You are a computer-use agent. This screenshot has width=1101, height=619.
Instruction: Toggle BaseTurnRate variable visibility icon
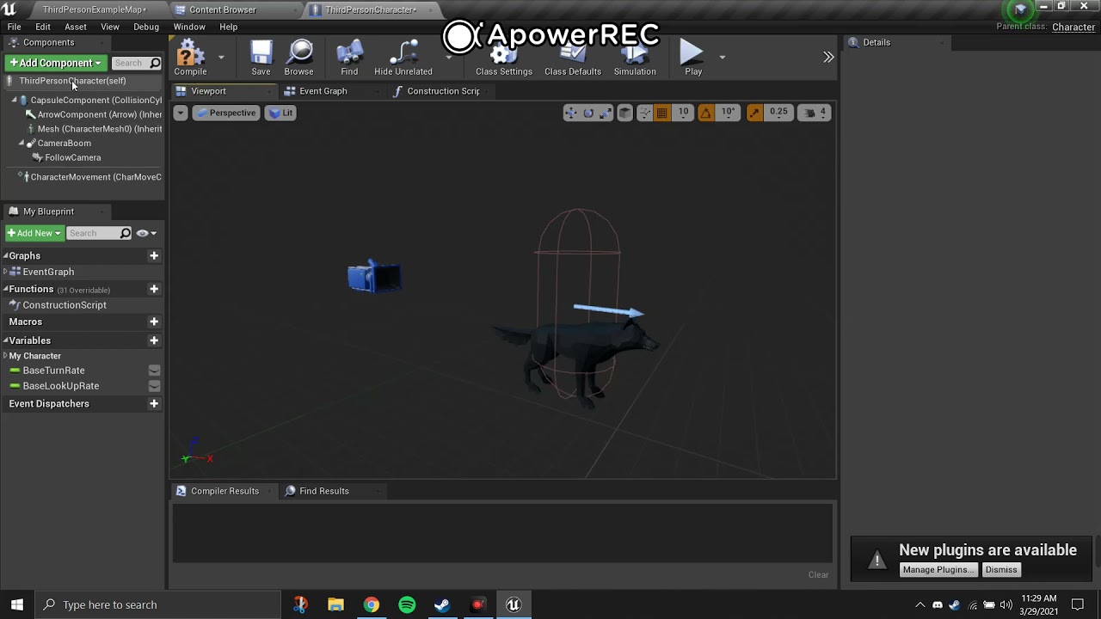coord(154,371)
